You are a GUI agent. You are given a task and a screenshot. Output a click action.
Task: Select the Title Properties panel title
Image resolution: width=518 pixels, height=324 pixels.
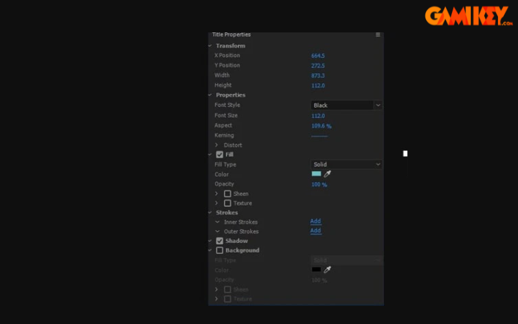click(x=231, y=34)
